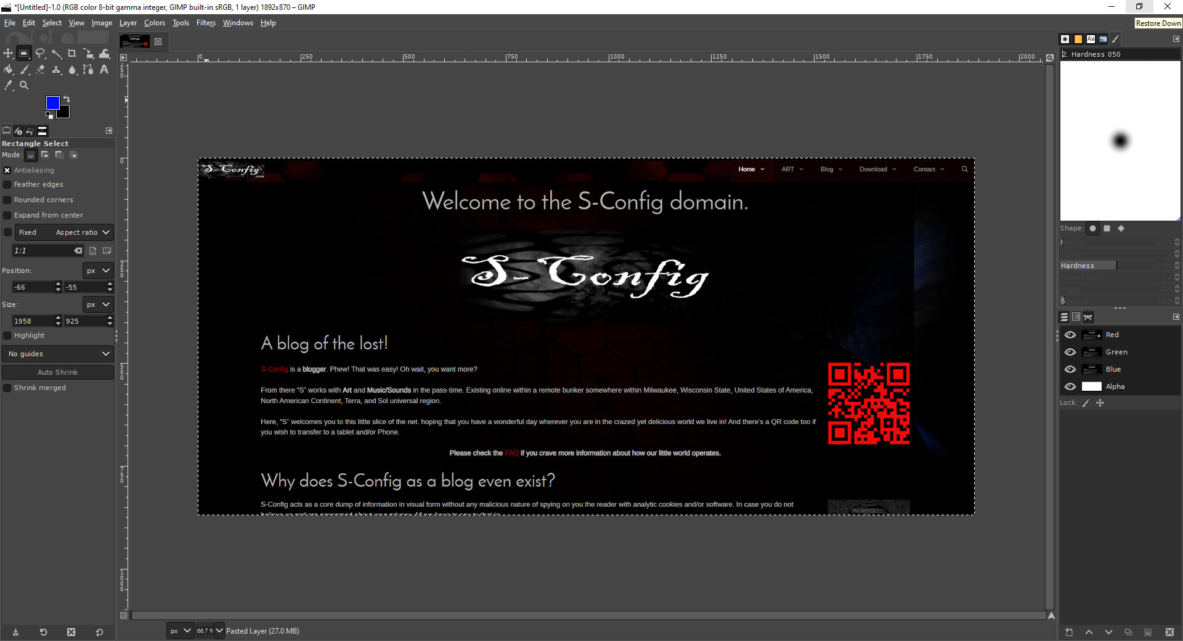Open the No guides dropdown

point(58,354)
